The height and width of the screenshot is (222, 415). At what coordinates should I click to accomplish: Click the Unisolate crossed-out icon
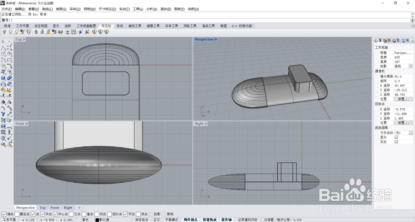coord(87,32)
